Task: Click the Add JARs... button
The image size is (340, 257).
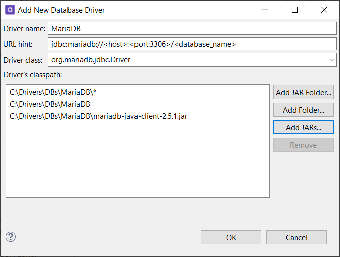Action: coord(303,128)
